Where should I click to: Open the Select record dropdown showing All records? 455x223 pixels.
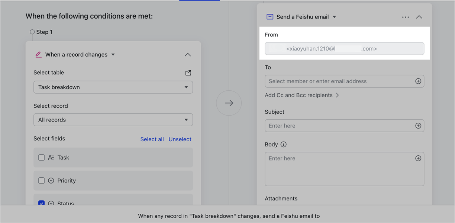(x=113, y=120)
